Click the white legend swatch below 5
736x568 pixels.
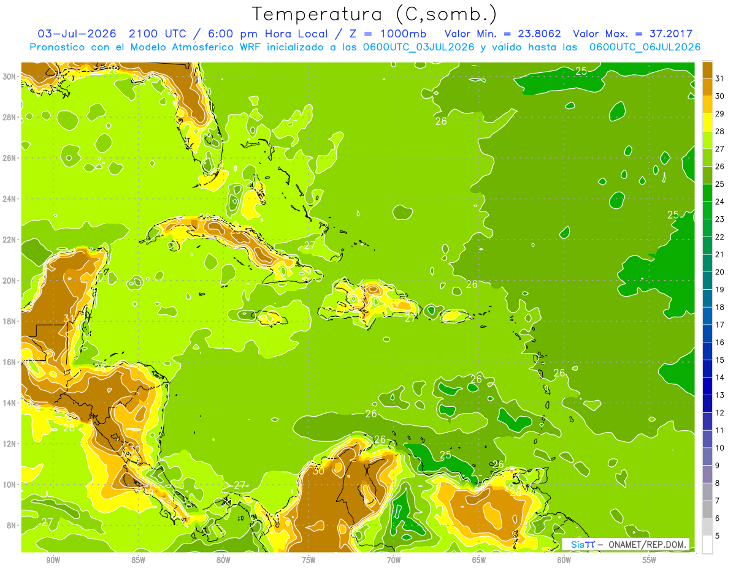coord(707,545)
